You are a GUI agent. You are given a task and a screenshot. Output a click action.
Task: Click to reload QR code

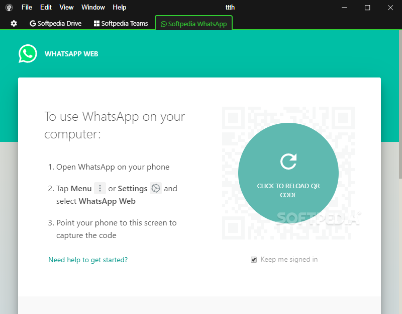point(288,173)
